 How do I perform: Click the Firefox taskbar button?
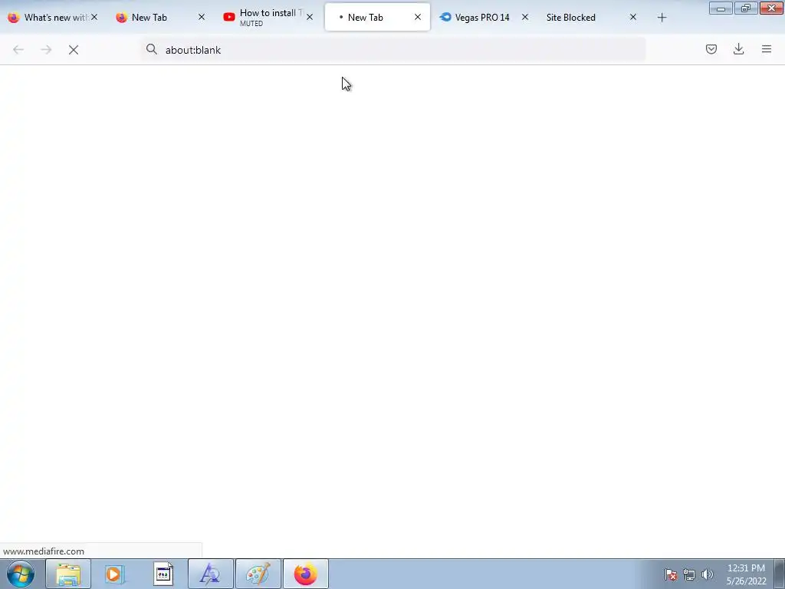(306, 574)
